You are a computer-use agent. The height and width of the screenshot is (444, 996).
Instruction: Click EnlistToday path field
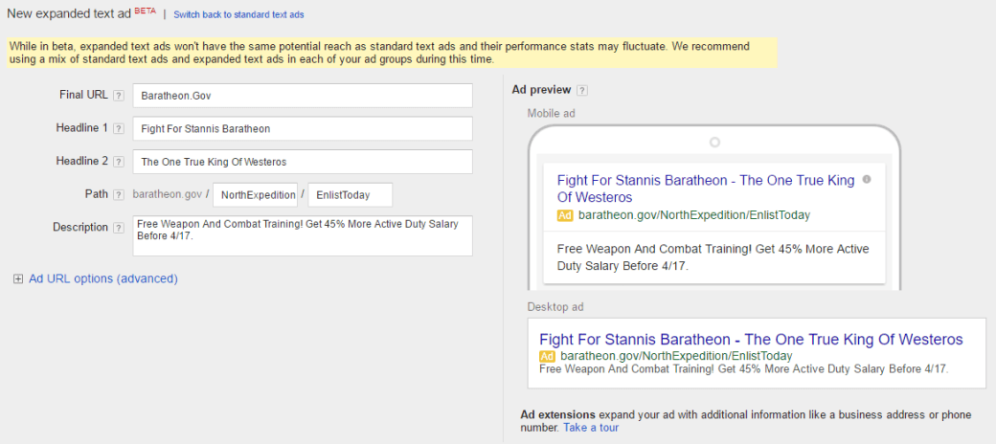click(350, 194)
